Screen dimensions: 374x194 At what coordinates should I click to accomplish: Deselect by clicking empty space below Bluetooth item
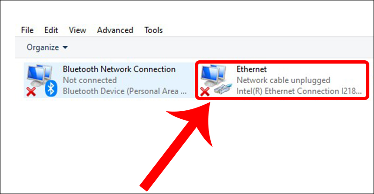click(93, 140)
